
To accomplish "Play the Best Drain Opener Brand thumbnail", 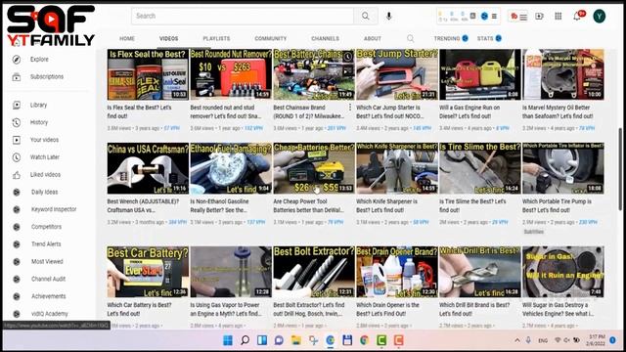I will [397, 272].
